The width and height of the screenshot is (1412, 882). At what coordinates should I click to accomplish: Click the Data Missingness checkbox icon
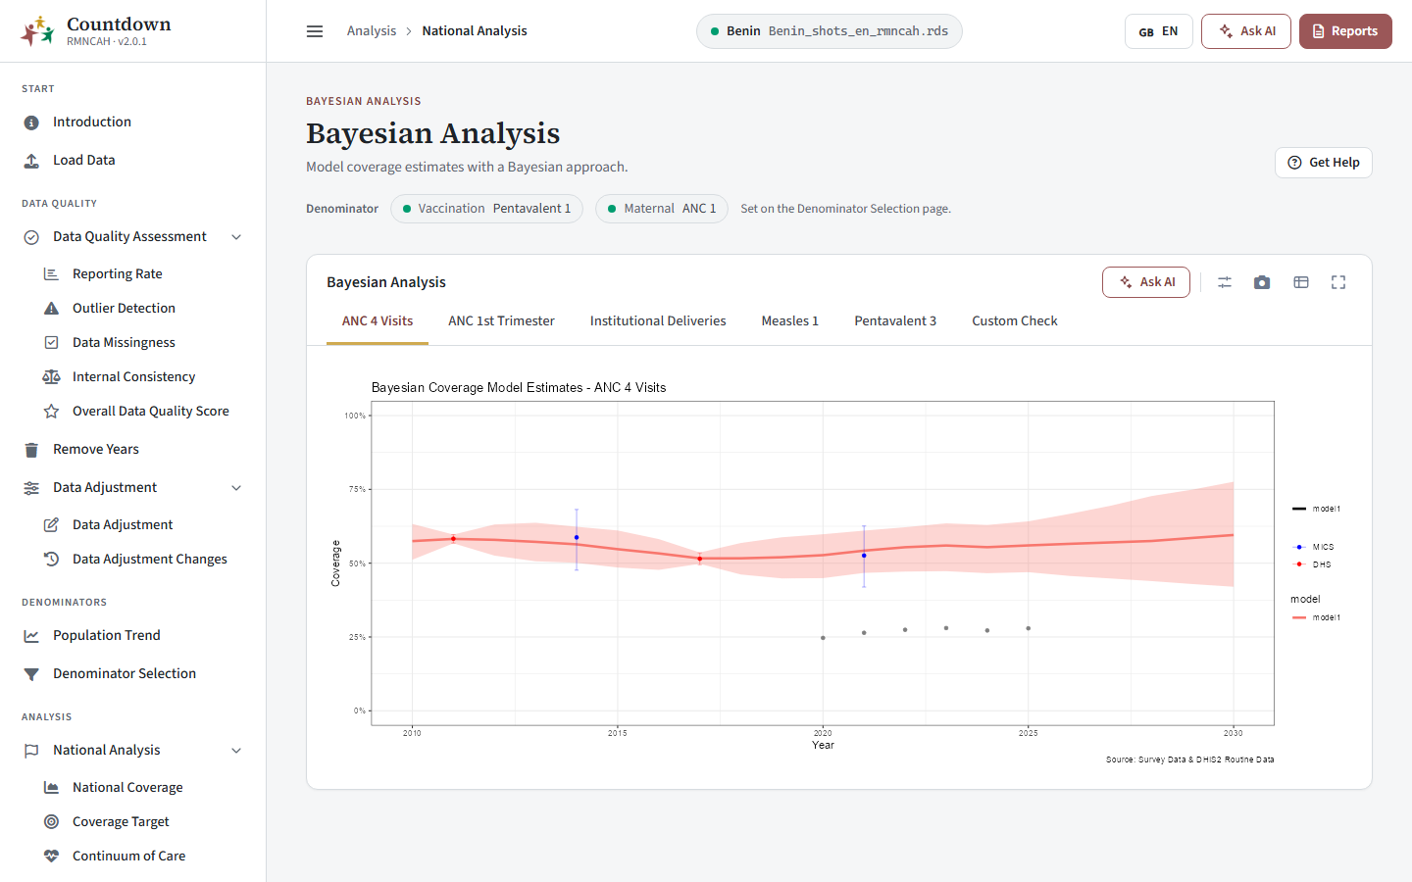[x=51, y=343]
